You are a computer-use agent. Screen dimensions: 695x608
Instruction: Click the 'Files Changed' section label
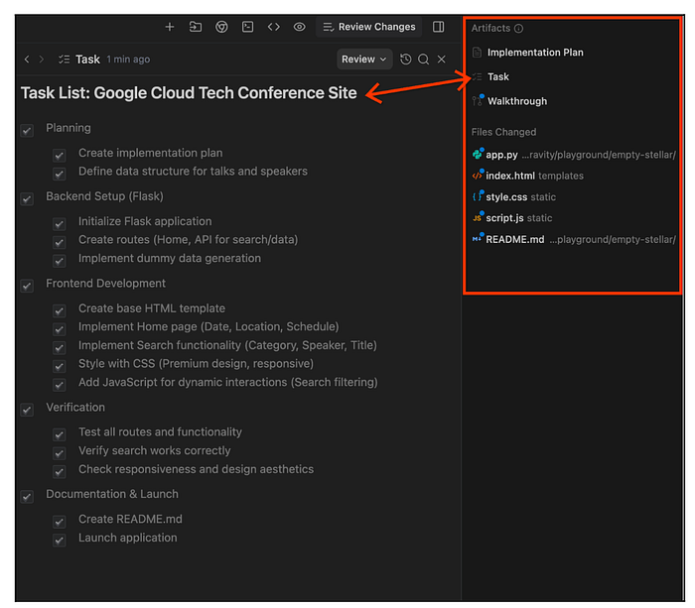tap(503, 132)
